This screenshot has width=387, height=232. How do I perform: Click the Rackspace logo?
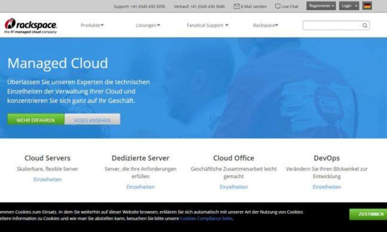click(x=30, y=25)
